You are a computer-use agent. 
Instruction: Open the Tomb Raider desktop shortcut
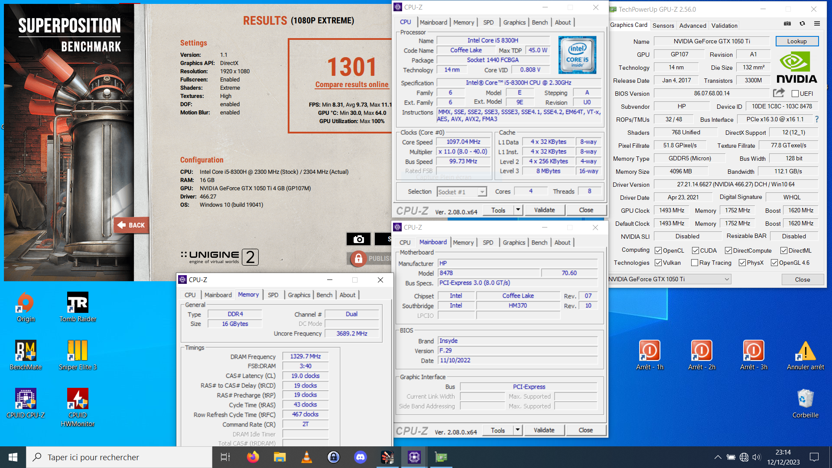coord(78,307)
